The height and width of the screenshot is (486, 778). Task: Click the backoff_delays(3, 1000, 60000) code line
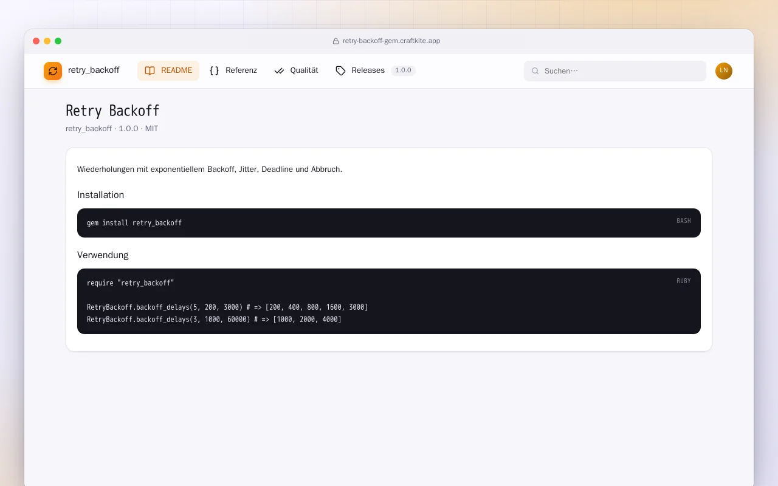[214, 320]
